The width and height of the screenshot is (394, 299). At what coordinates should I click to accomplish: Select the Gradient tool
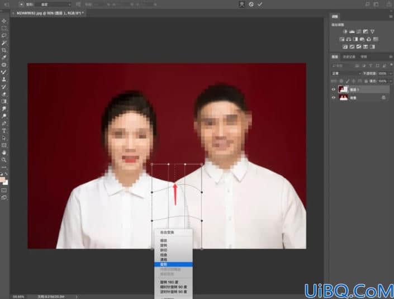coord(4,101)
